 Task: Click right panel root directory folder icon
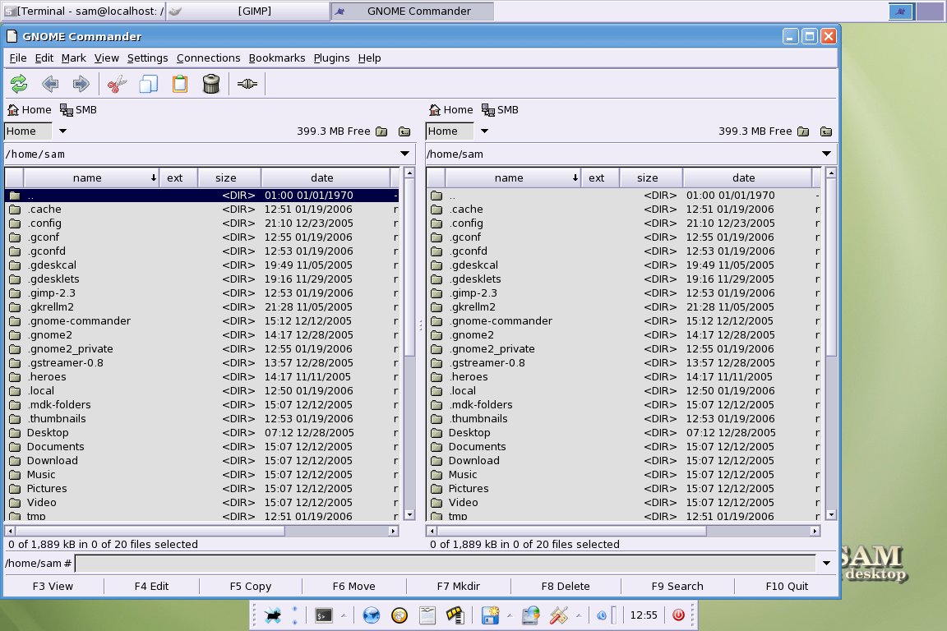tap(803, 131)
